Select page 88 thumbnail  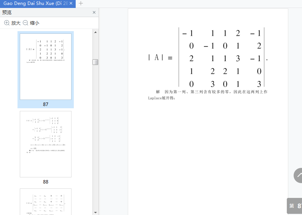click(x=46, y=144)
